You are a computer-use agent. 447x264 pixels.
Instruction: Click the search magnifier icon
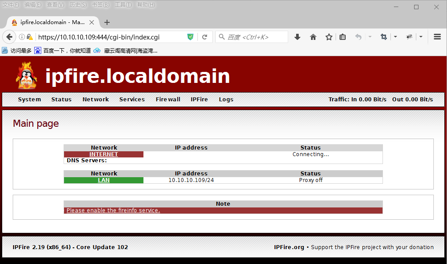coord(222,37)
